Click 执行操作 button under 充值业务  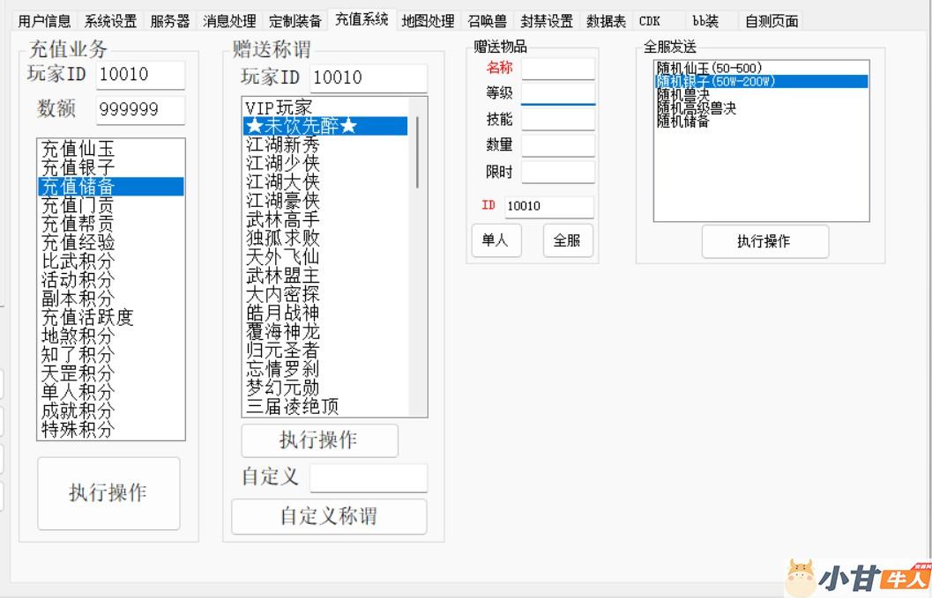click(x=108, y=493)
